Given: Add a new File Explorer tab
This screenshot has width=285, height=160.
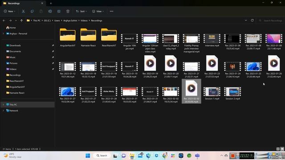Looking at the screenshot, I should coord(51,3).
